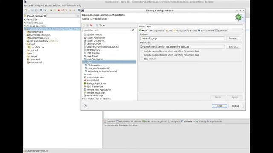Collapse the Java Application tree category
The width and height of the screenshot is (273, 153).
pyautogui.click(x=83, y=59)
